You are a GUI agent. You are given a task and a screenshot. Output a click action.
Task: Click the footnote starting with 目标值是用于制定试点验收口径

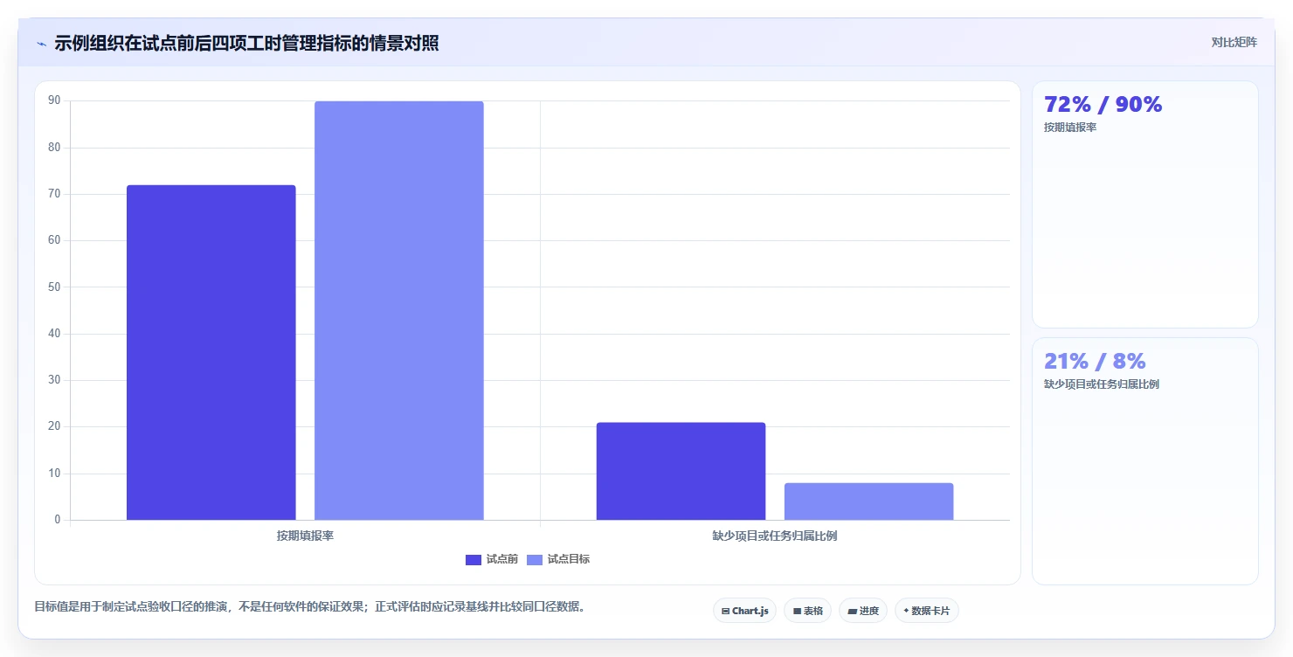tap(309, 606)
